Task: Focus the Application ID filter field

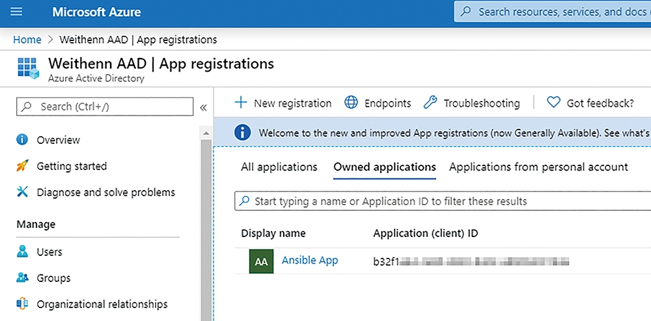Action: pyautogui.click(x=443, y=201)
